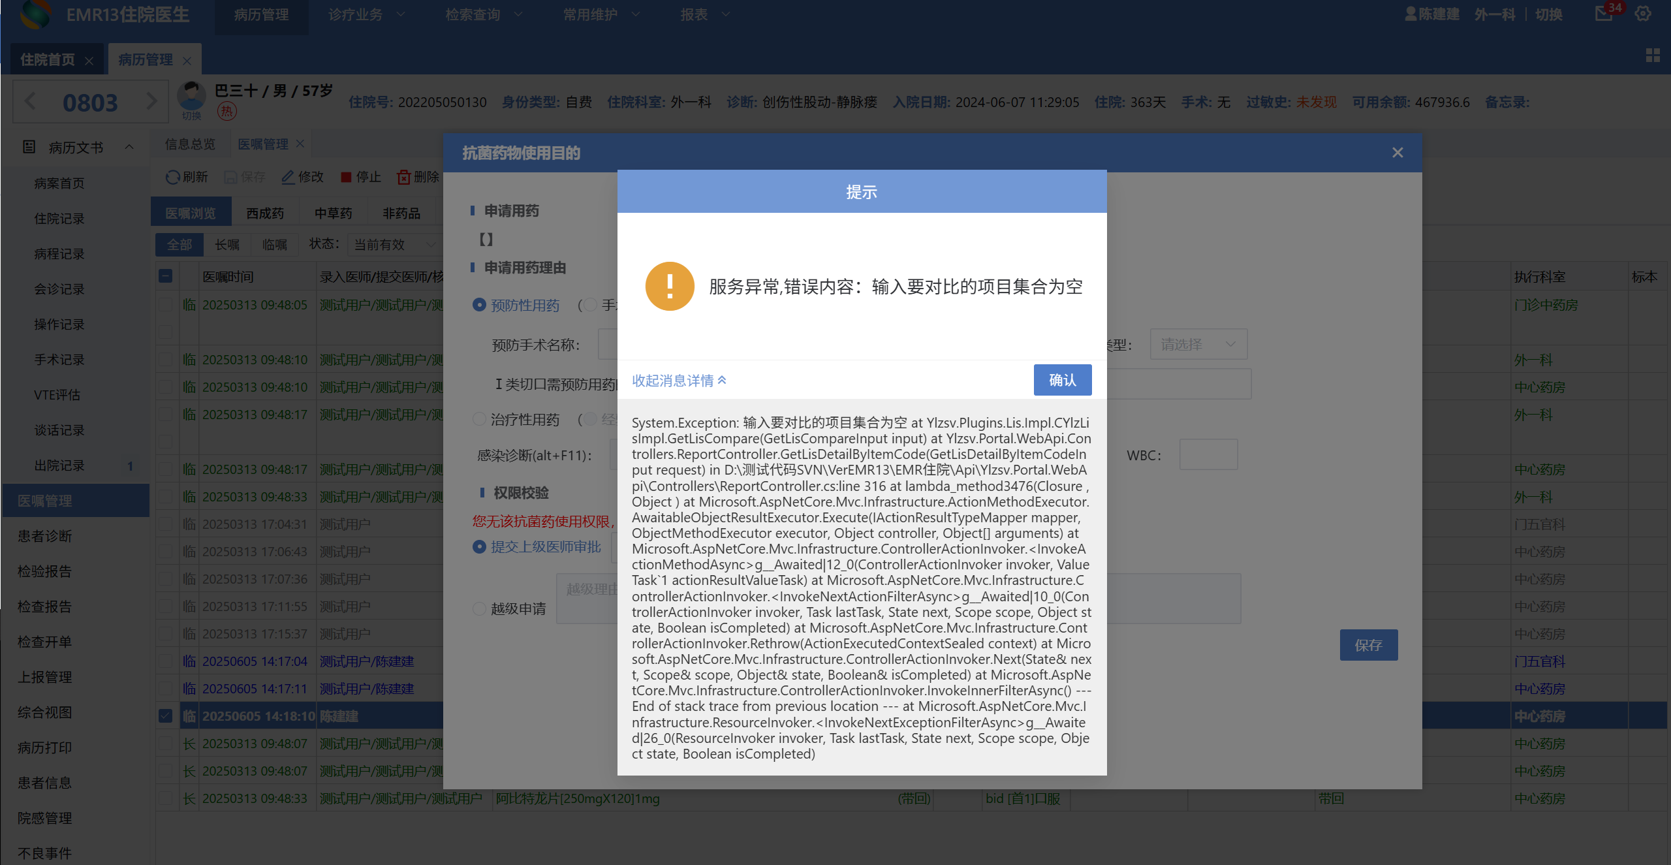Collapse message details via 收起消息详情
Image resolution: width=1671 pixels, height=865 pixels.
(x=679, y=380)
